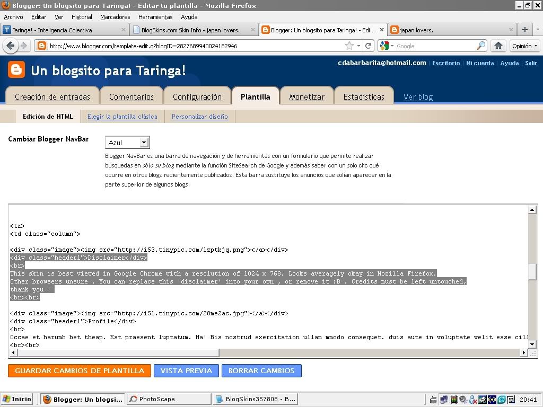Screen dimensions: 543x407
Task: Click the editor scroll left arrow
Action: point(13,352)
